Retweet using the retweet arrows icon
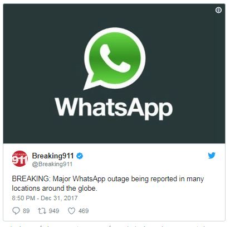230x227 pixels. coord(42,211)
